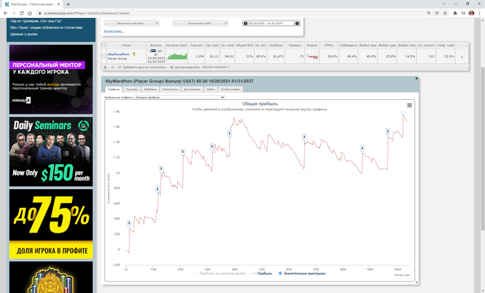Tick the select-all checkbox in the table header
The width and height of the screenshot is (485, 293).
pos(104,45)
